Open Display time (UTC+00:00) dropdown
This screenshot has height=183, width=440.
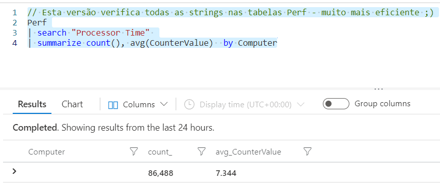[x=244, y=105]
